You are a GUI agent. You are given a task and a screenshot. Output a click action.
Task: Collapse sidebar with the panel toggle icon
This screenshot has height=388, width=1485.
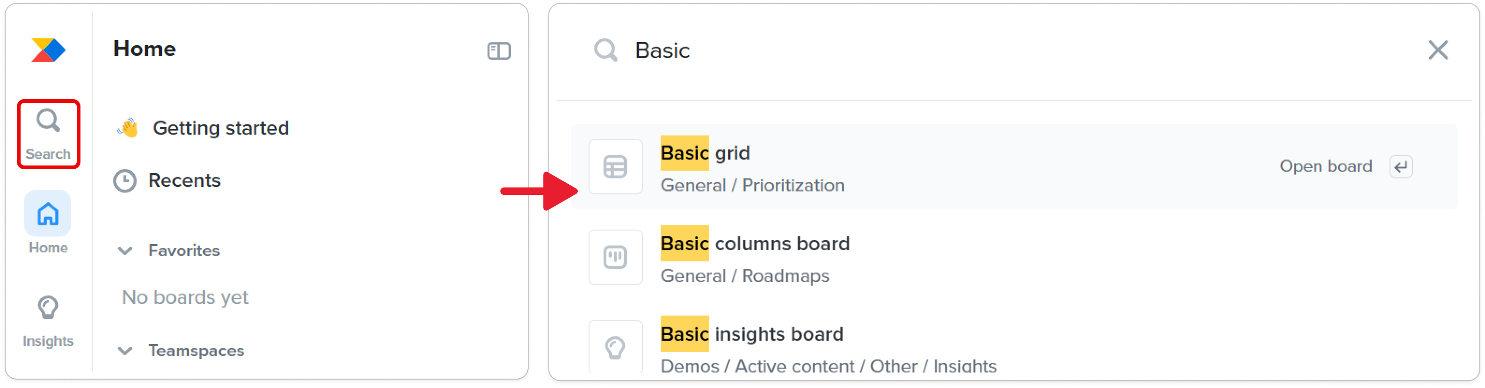[x=499, y=51]
